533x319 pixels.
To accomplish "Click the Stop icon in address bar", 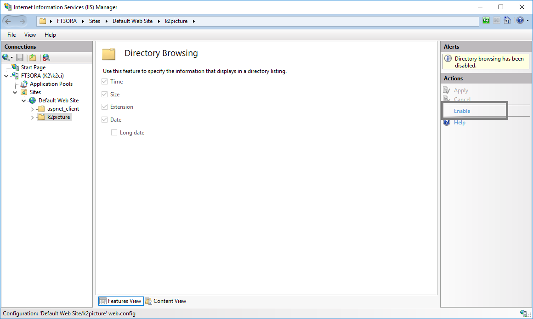I will click(x=497, y=20).
